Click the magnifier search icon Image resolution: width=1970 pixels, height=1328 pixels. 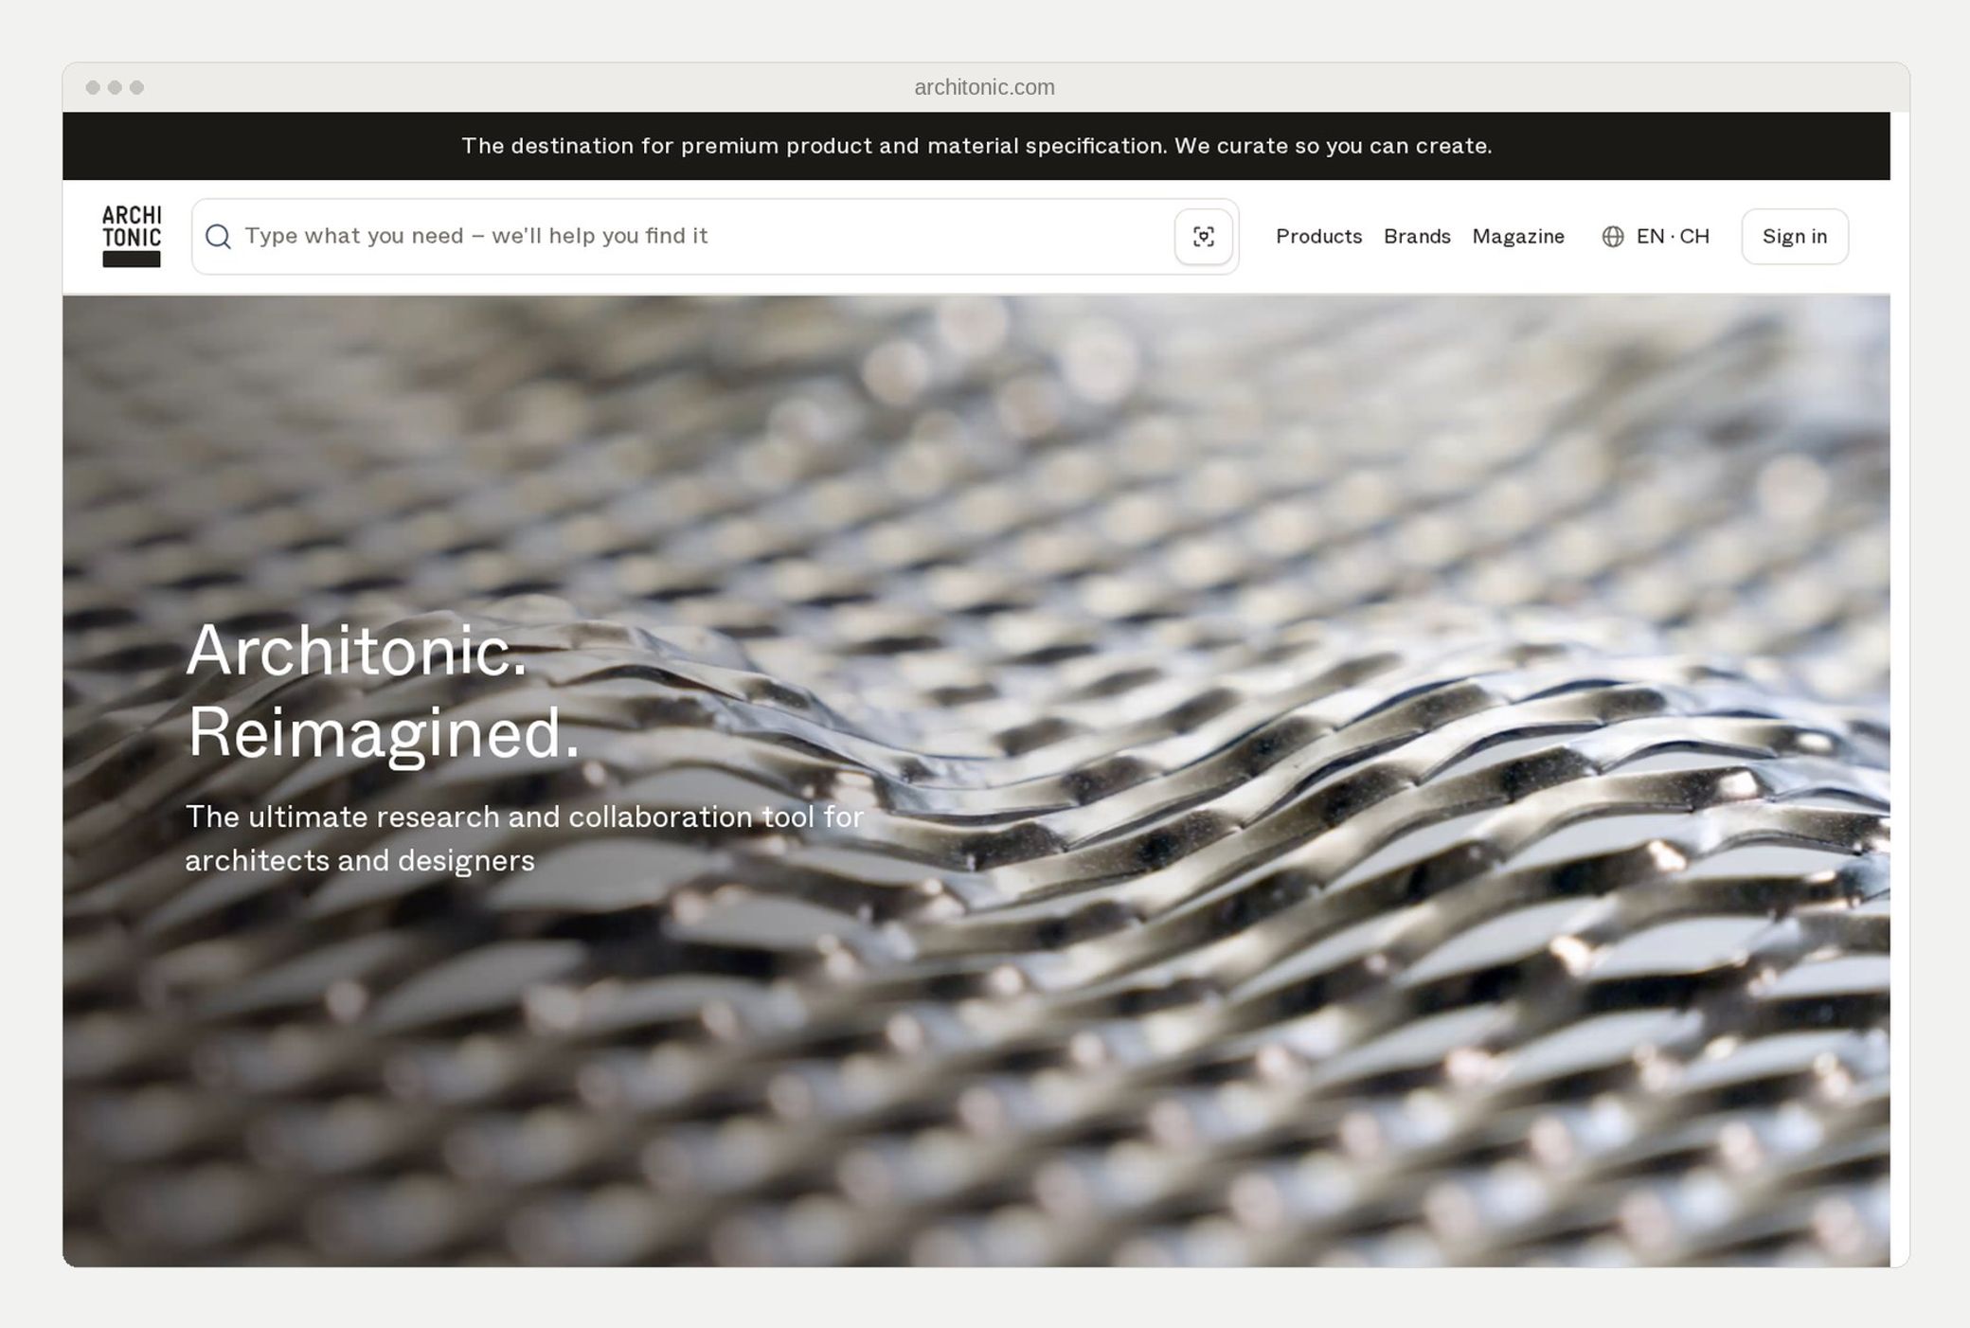(218, 237)
